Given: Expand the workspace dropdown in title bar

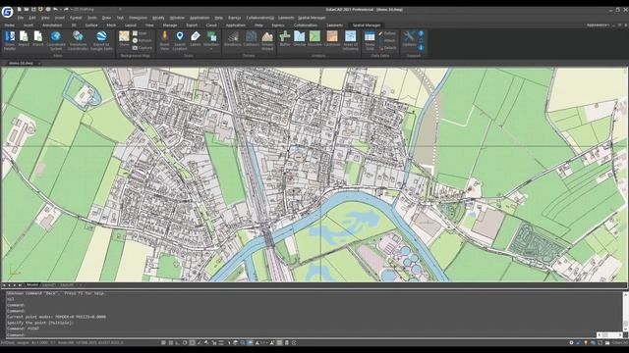Looking at the screenshot, I should 120,9.
